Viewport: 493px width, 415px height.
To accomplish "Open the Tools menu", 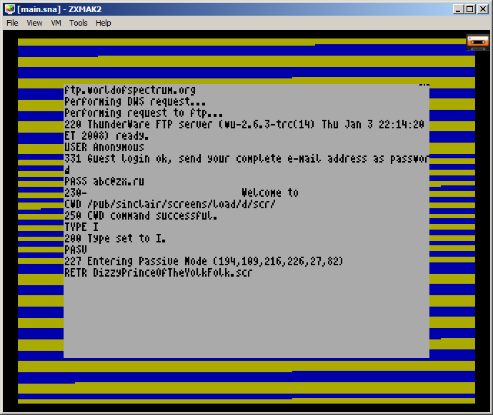I will pos(79,23).
